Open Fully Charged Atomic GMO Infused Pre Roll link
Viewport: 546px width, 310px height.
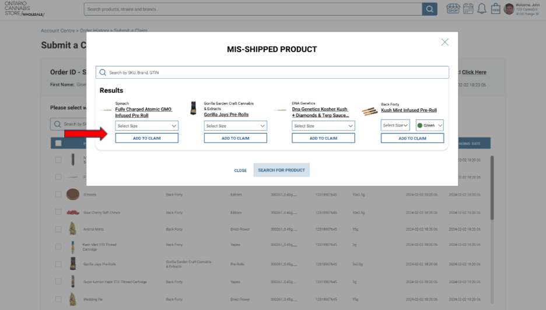coord(143,112)
